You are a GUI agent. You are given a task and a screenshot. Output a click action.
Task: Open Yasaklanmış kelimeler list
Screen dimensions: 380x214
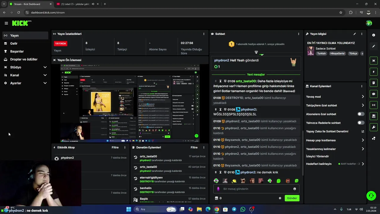(335, 149)
